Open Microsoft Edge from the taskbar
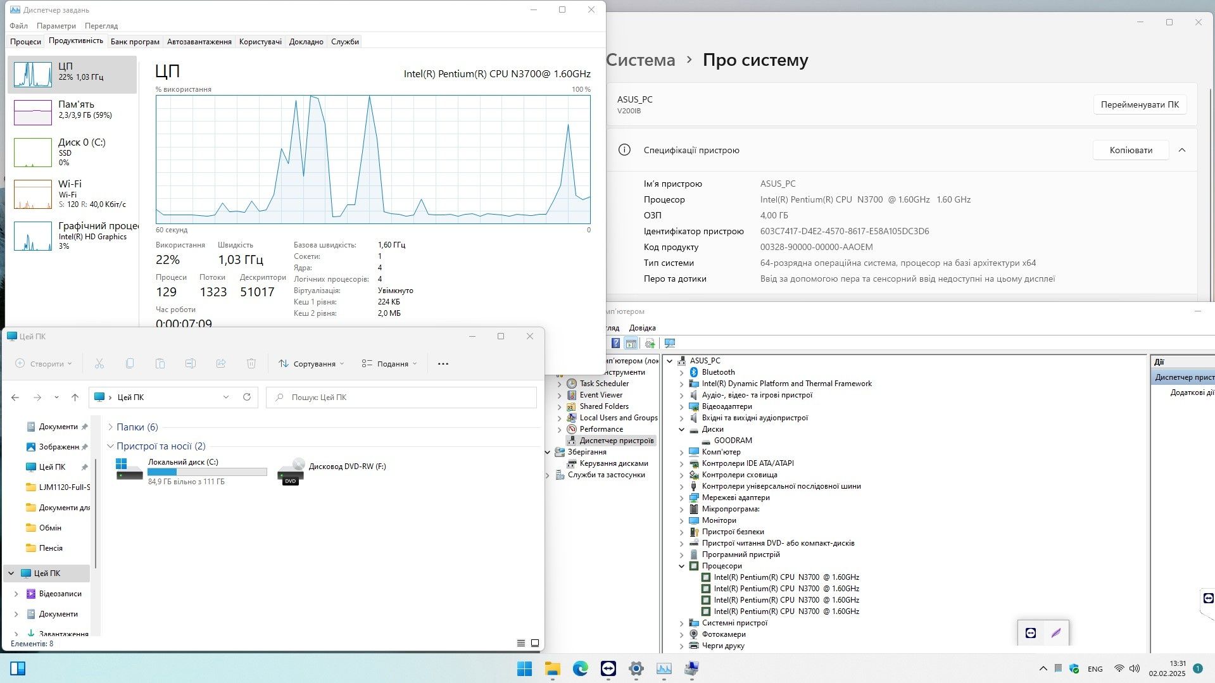The image size is (1215, 683). click(581, 668)
